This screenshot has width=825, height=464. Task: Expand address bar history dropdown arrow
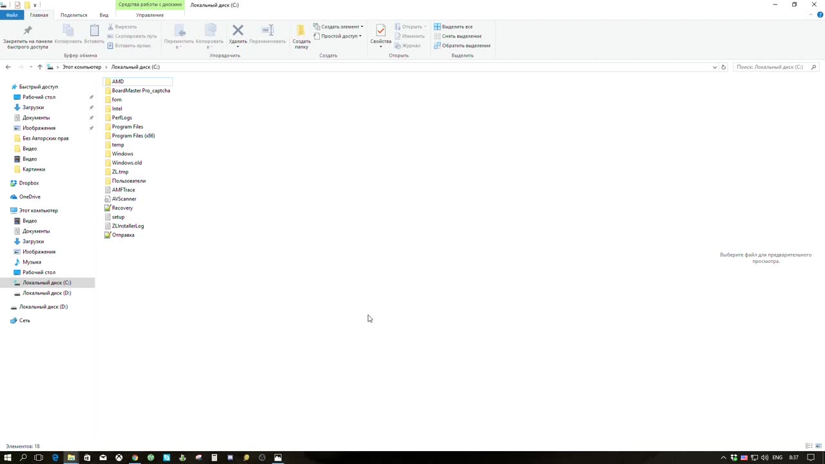(714, 67)
